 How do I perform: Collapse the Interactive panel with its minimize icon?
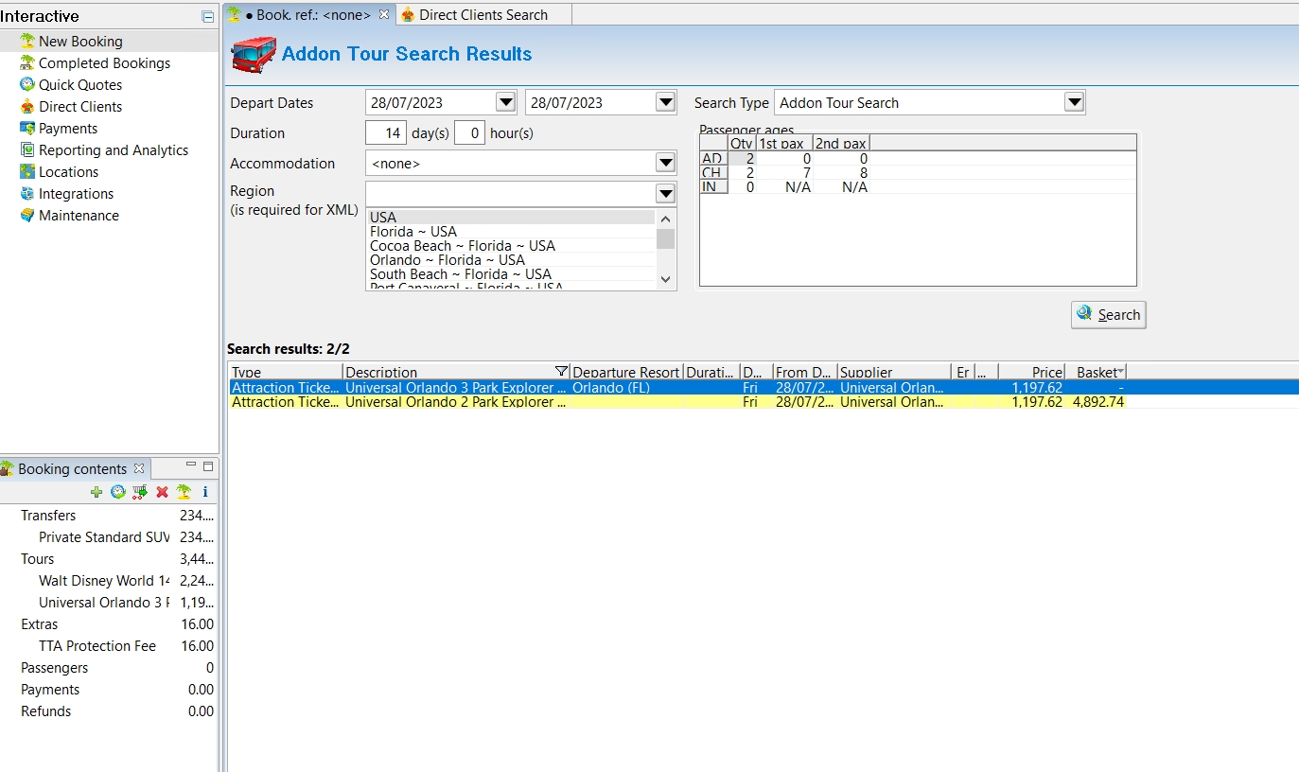coord(208,17)
